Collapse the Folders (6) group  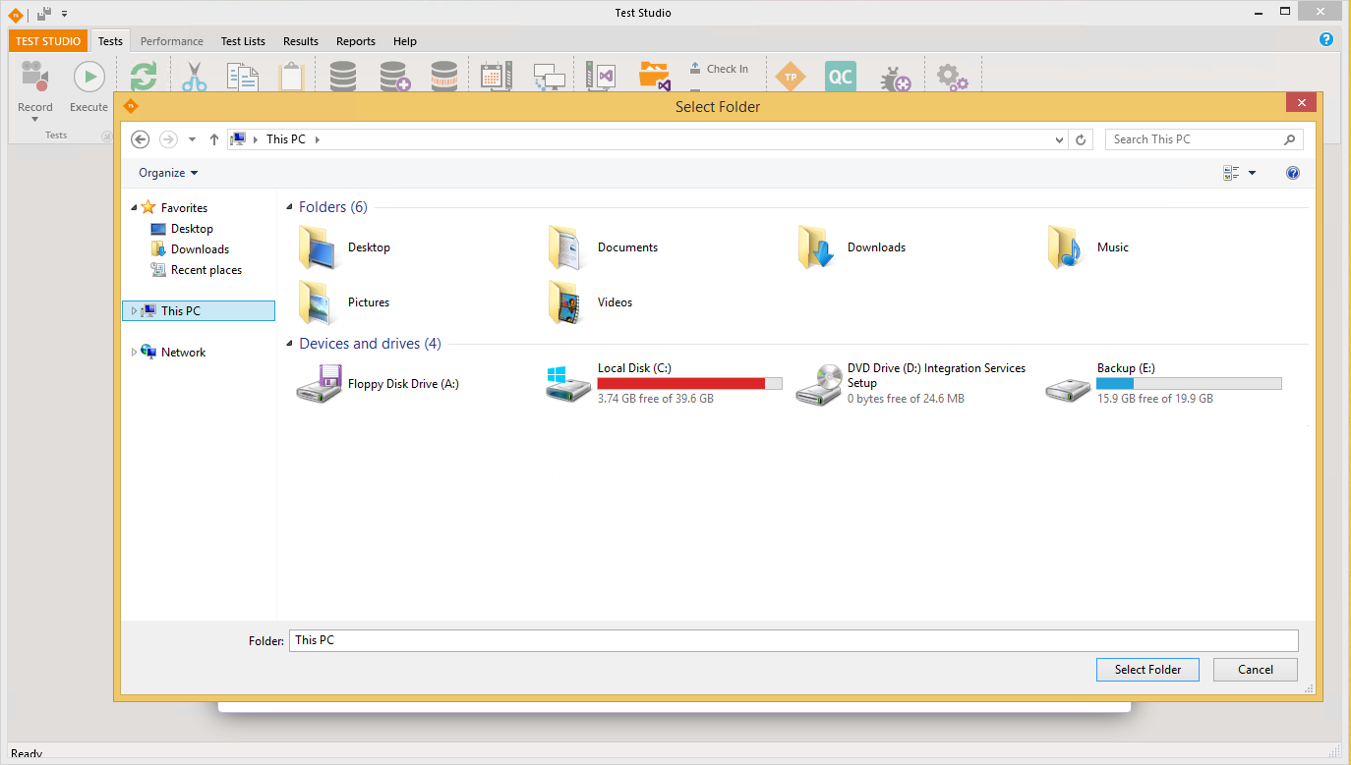coord(289,207)
